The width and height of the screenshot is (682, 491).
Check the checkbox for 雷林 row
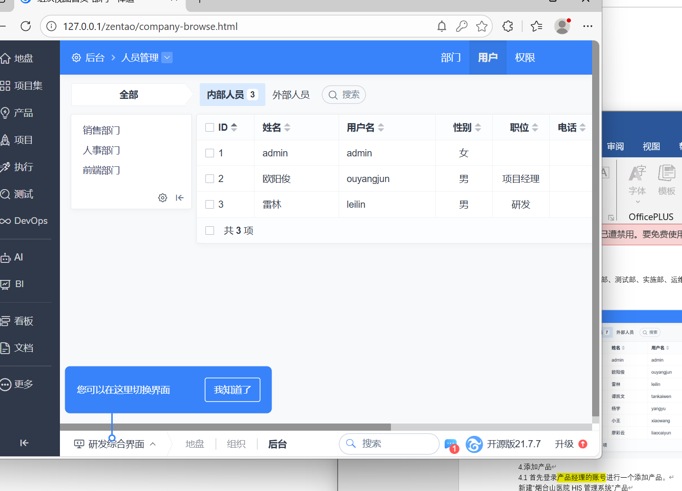pyautogui.click(x=210, y=204)
